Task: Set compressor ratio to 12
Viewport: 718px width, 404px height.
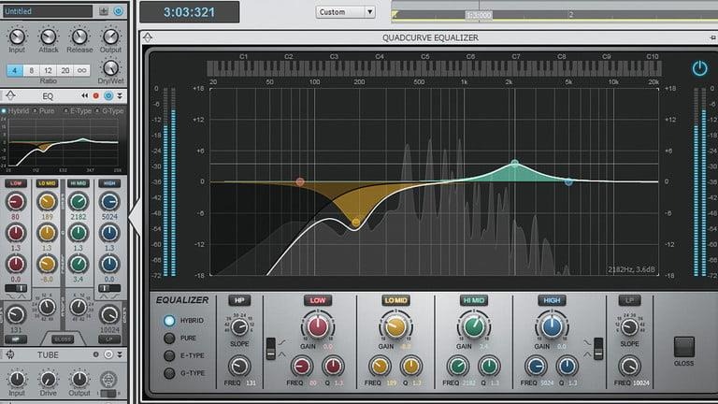Action: [x=48, y=70]
